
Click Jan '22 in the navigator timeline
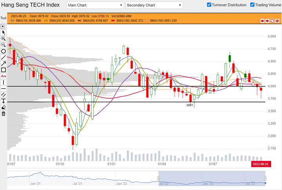tap(121, 183)
